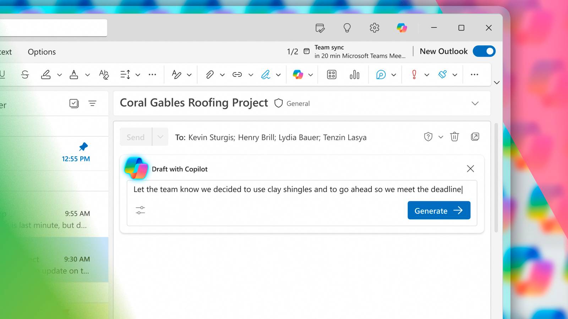Open the lightbulb tips icon
The height and width of the screenshot is (319, 568).
pos(347,28)
